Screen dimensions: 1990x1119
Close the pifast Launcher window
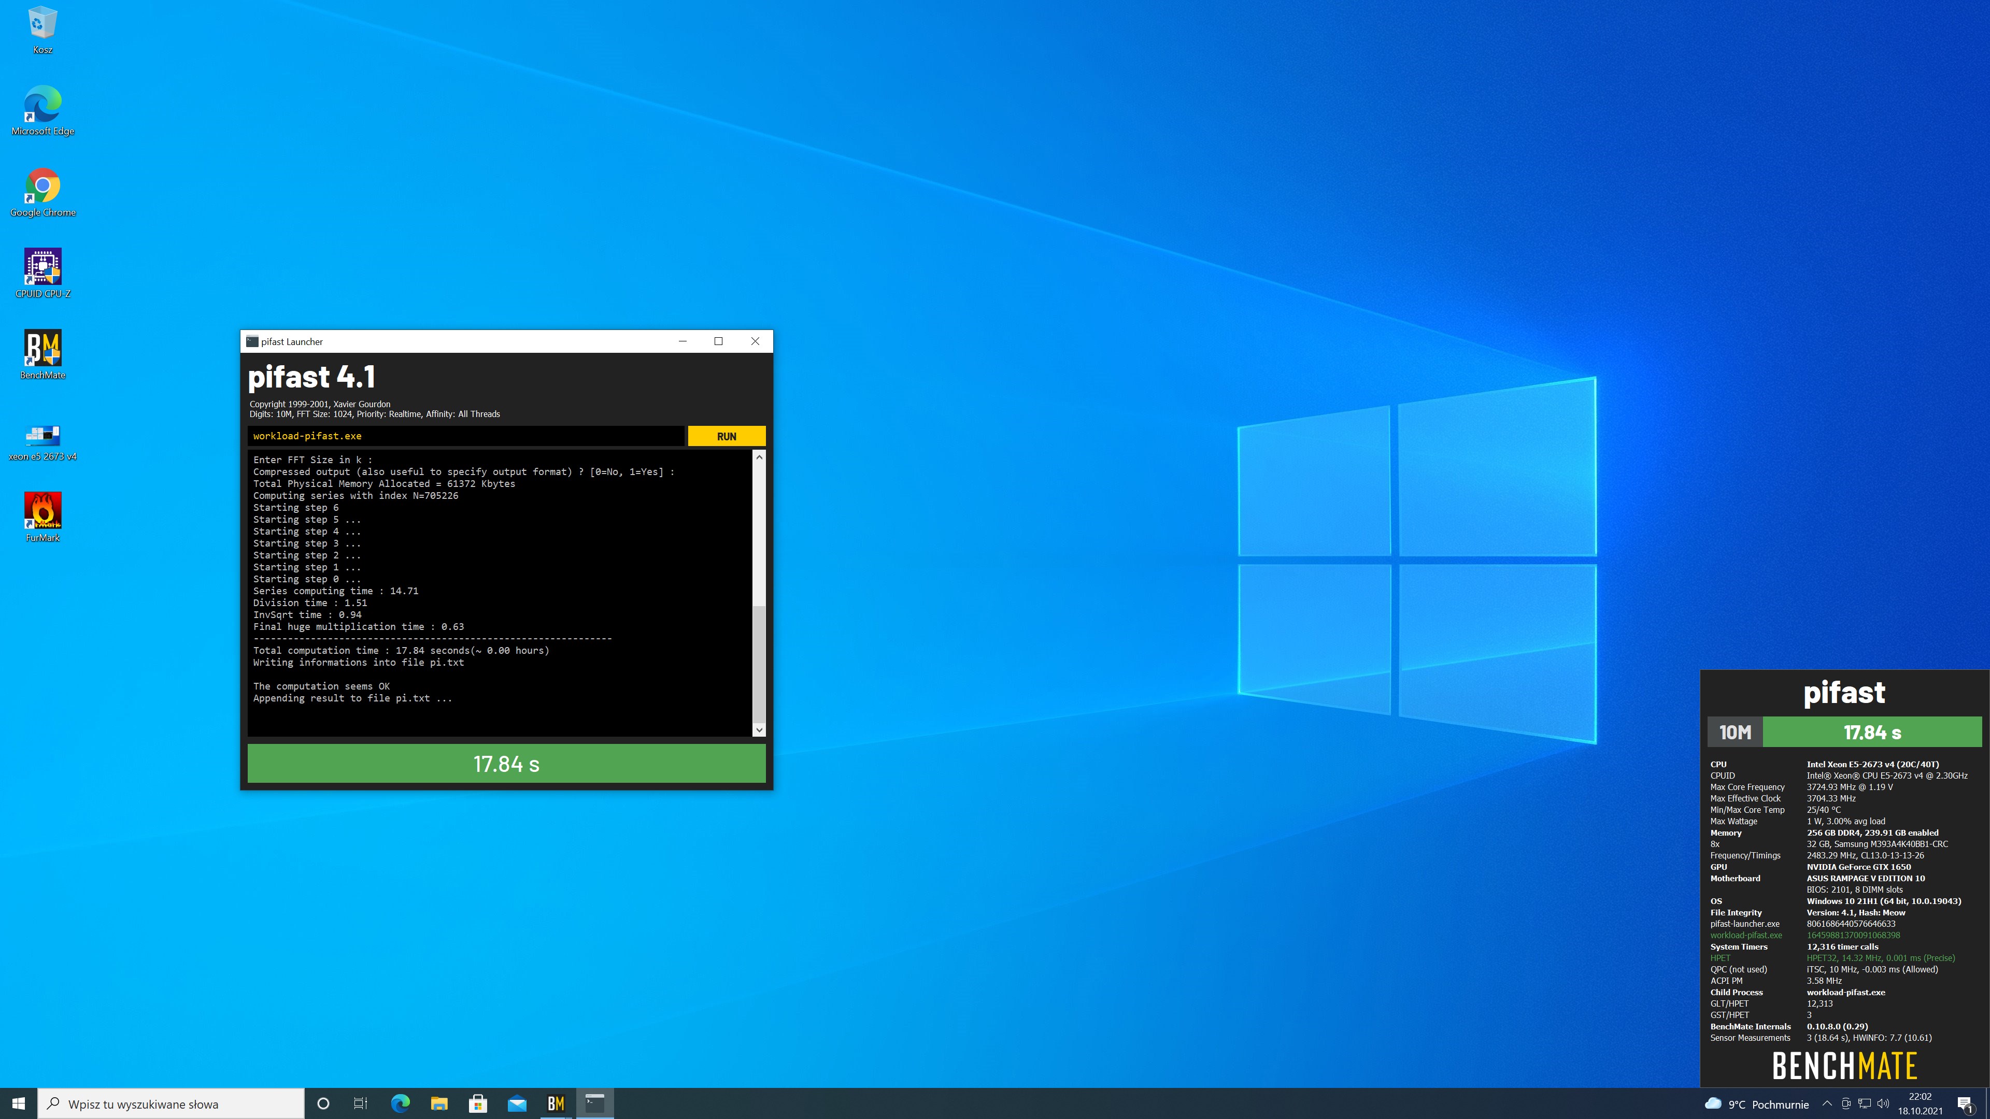click(x=755, y=341)
